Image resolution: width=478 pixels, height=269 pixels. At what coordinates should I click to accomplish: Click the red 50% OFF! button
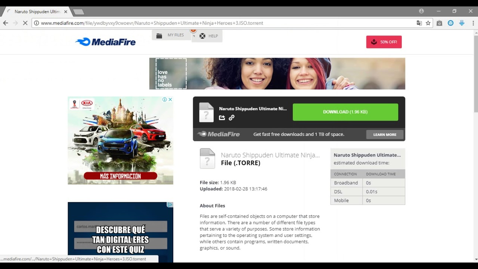pyautogui.click(x=384, y=42)
